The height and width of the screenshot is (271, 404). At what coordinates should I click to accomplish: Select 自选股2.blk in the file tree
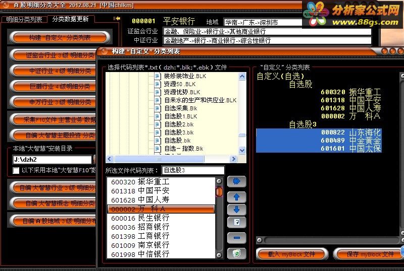[x=179, y=124]
